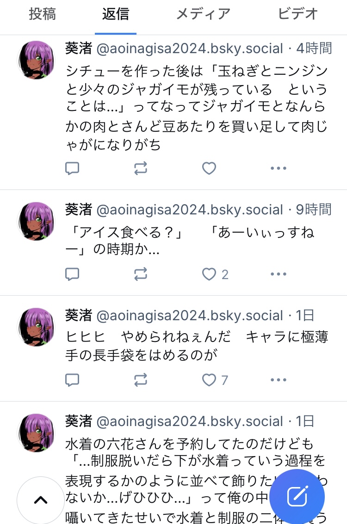
Task: Tap the blue compose new post button
Action: pyautogui.click(x=297, y=497)
